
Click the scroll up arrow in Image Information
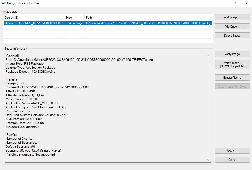(x=208, y=56)
